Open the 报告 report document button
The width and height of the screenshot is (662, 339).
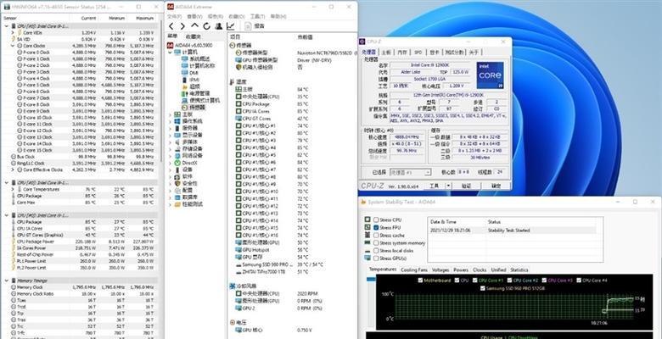click(x=254, y=26)
